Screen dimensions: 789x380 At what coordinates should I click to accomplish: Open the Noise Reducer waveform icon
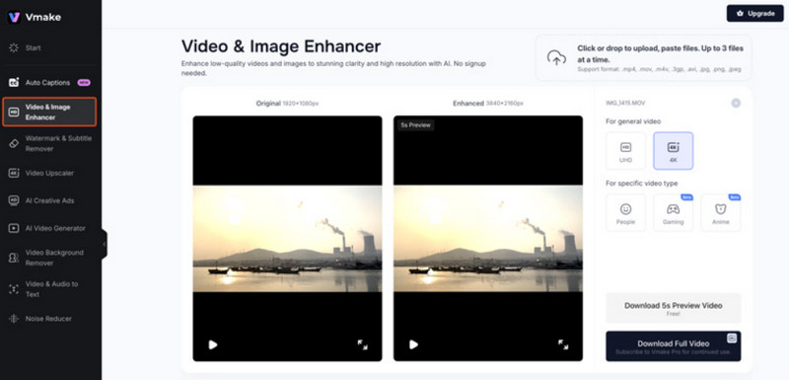pyautogui.click(x=14, y=319)
